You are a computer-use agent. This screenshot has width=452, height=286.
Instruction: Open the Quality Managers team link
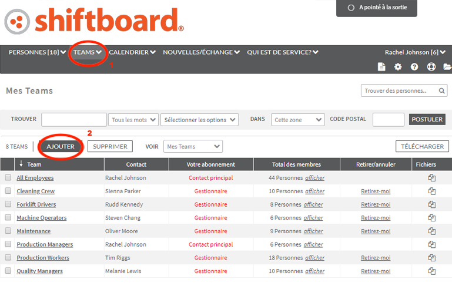tap(39, 271)
